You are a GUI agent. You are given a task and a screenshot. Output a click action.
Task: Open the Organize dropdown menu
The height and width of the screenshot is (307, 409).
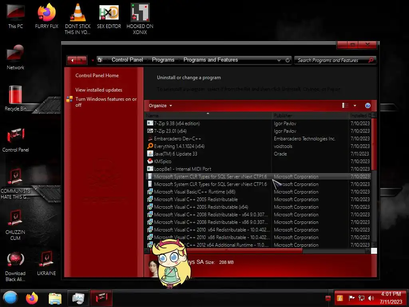coord(161,106)
